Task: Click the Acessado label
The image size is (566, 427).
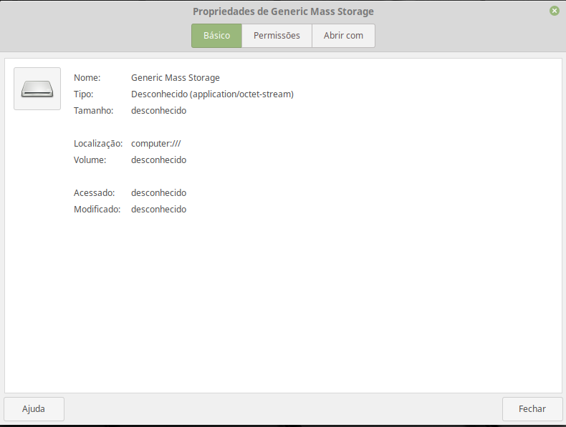Action: [x=94, y=193]
